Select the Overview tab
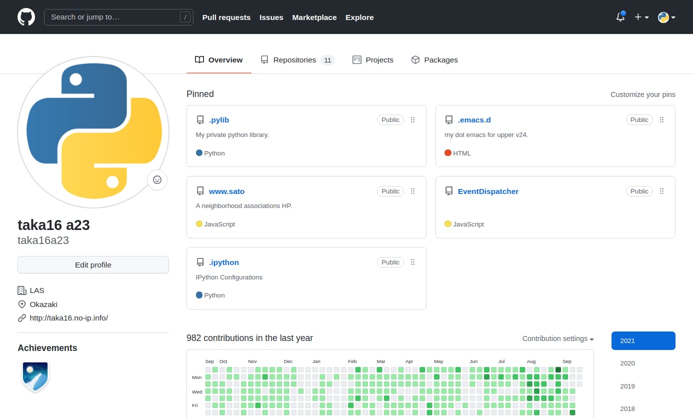Image resolution: width=693 pixels, height=418 pixels. [219, 60]
